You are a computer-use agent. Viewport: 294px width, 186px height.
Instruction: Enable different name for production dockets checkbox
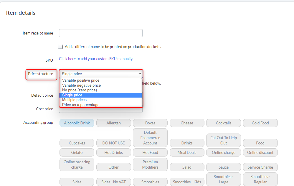click(60, 47)
